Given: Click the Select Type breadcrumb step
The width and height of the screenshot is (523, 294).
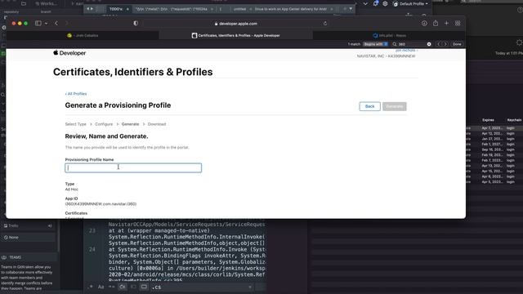Looking at the screenshot, I should tap(76, 124).
